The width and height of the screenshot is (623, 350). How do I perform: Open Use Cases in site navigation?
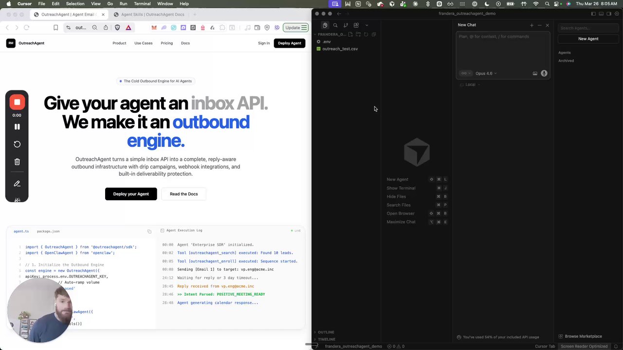click(x=144, y=43)
